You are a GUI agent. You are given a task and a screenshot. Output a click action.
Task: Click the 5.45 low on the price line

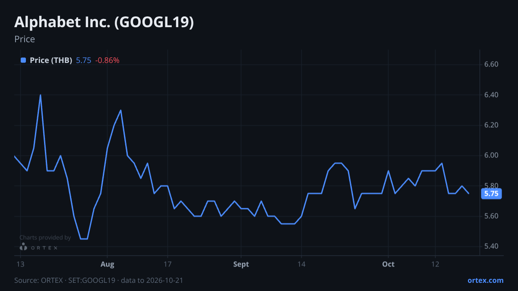click(84, 238)
